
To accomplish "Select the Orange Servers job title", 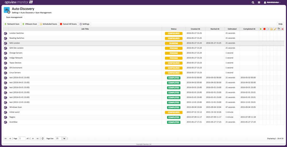I will pyautogui.click(x=16, y=53).
